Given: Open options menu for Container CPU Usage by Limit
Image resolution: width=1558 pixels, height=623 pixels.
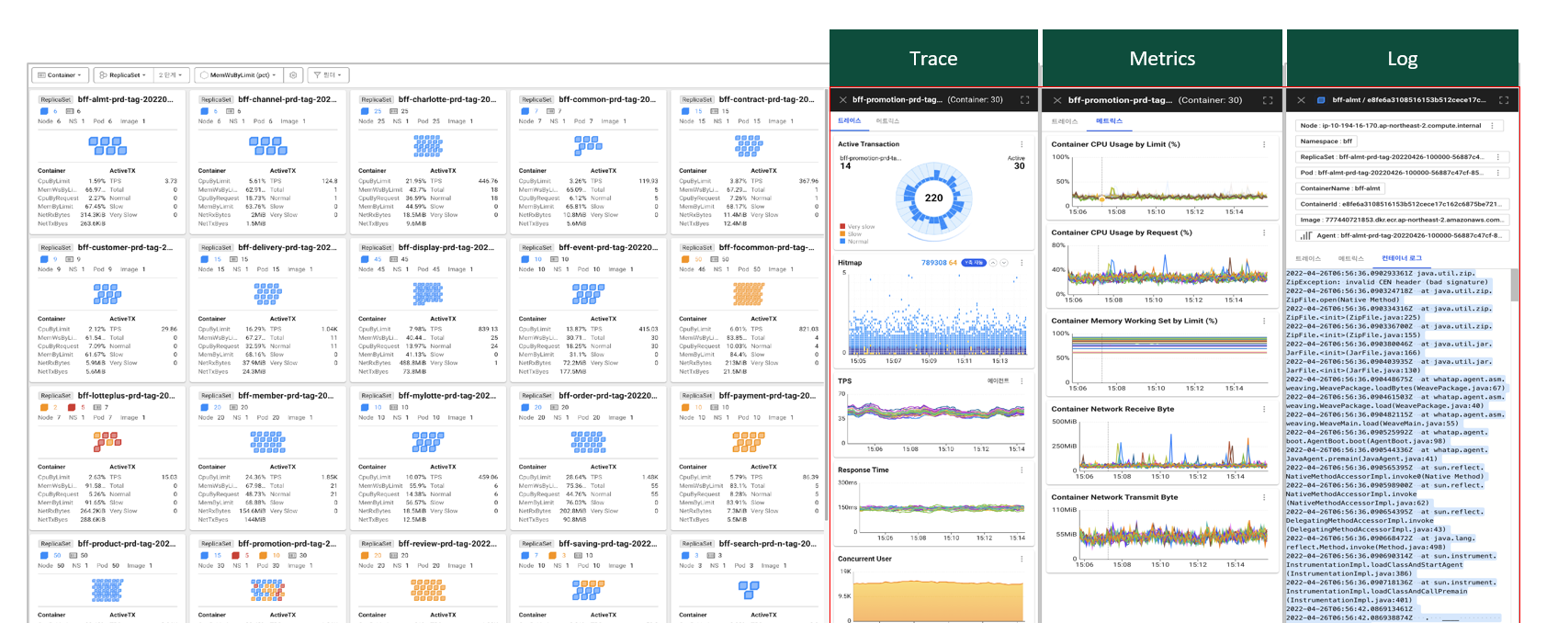Looking at the screenshot, I should [x=1264, y=144].
